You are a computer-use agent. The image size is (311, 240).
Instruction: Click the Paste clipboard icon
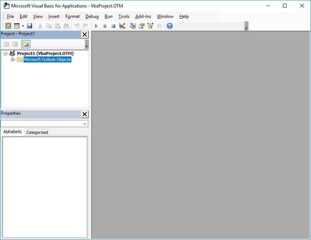58,26
